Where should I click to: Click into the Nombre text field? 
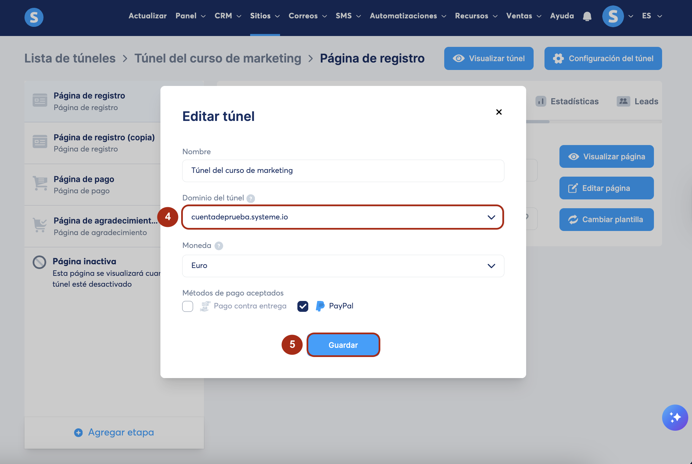[x=343, y=171]
